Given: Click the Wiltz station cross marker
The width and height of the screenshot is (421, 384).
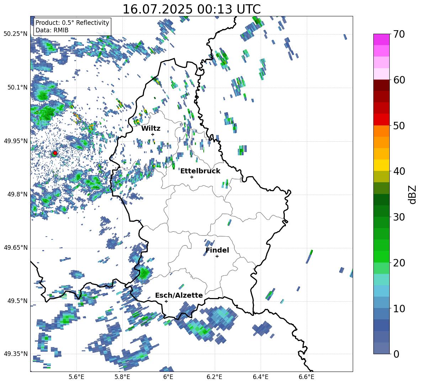Looking at the screenshot, I should [x=153, y=134].
